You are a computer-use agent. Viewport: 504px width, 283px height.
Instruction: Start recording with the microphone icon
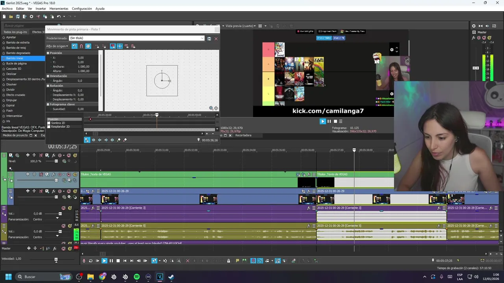(84, 261)
